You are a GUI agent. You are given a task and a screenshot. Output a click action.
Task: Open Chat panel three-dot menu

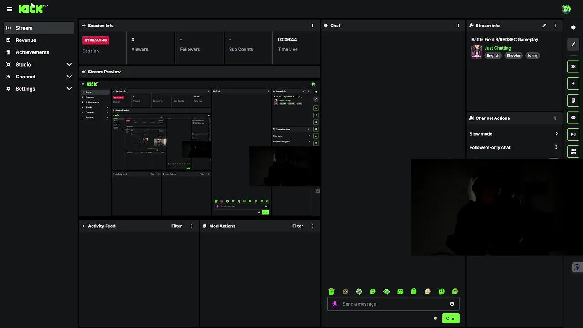pyautogui.click(x=458, y=26)
